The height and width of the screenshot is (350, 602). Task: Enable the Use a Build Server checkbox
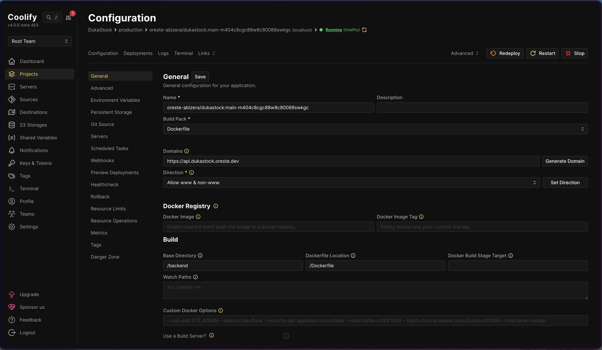point(286,336)
